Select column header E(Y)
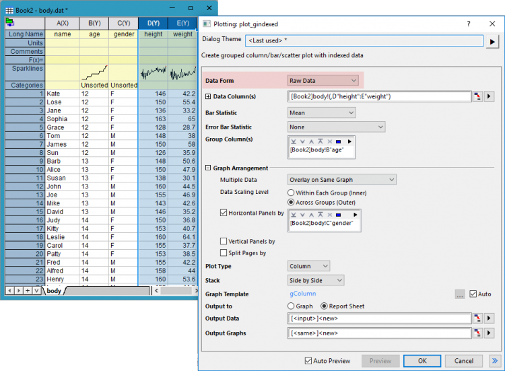The height and width of the screenshot is (371, 505). [x=182, y=23]
